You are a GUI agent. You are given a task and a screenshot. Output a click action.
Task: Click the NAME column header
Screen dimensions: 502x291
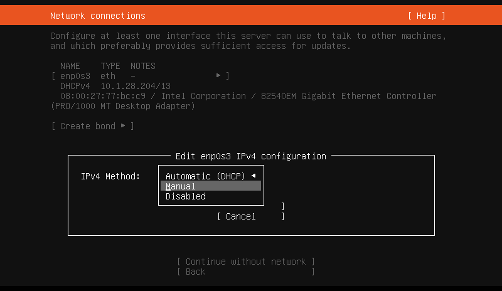pyautogui.click(x=70, y=66)
